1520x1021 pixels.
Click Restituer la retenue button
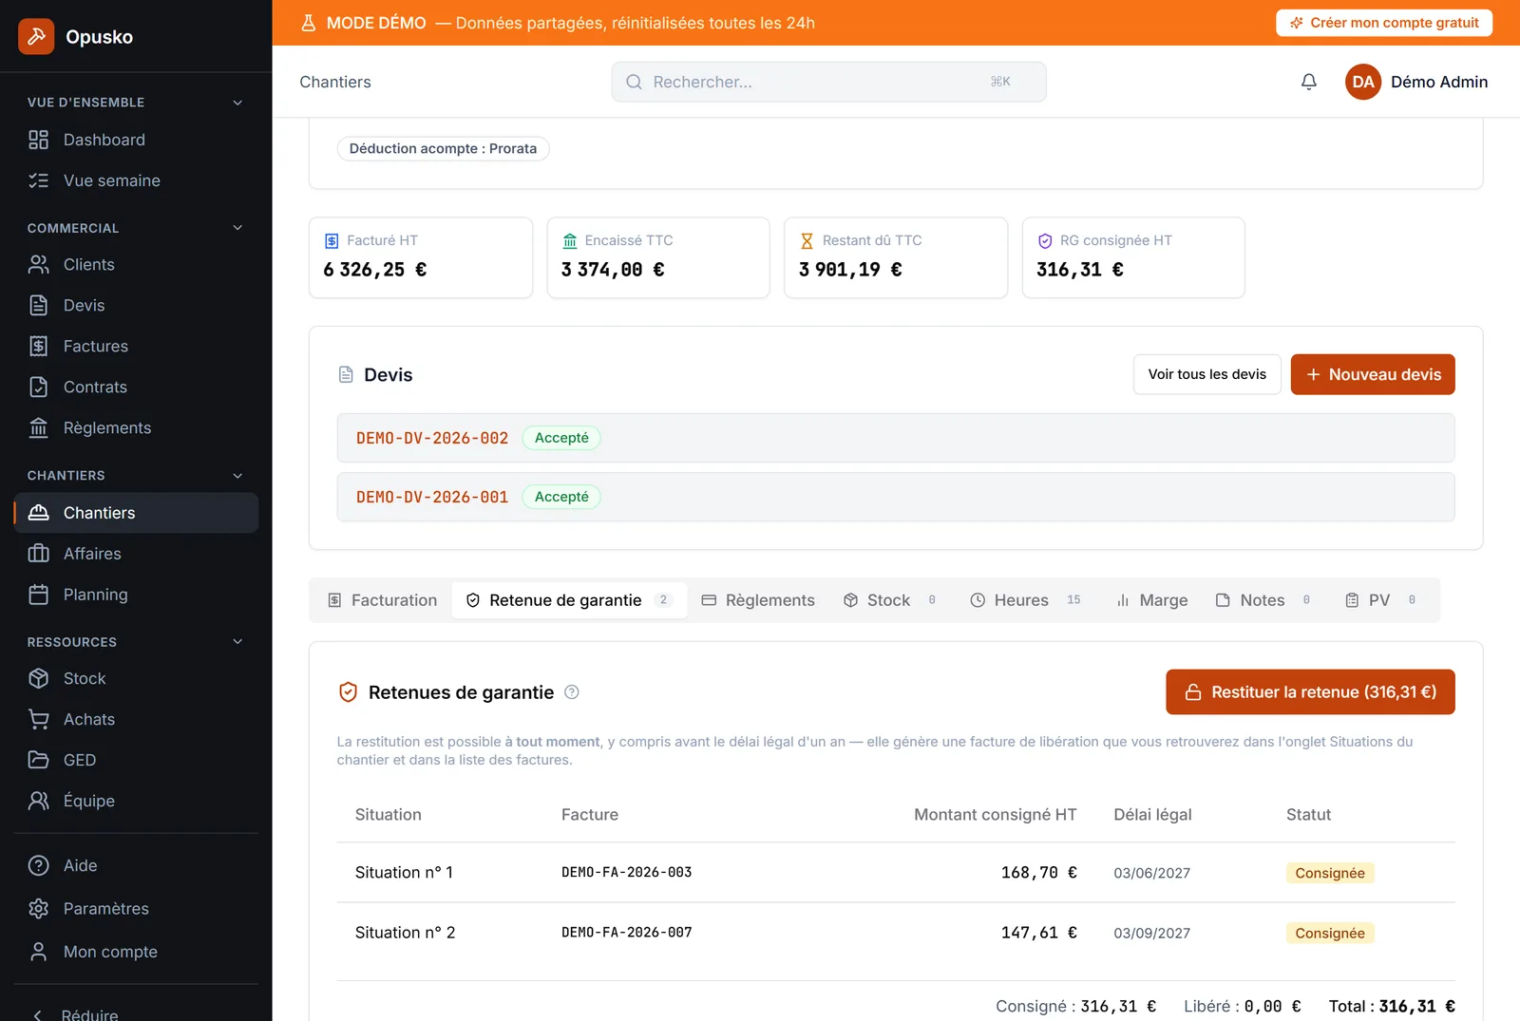coord(1310,692)
